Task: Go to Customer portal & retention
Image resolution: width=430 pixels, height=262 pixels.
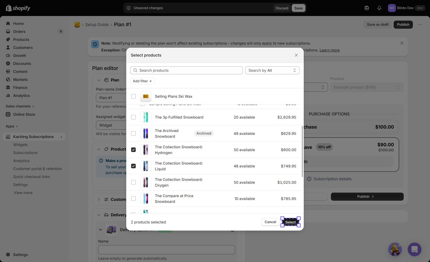Action: pyautogui.click(x=38, y=169)
